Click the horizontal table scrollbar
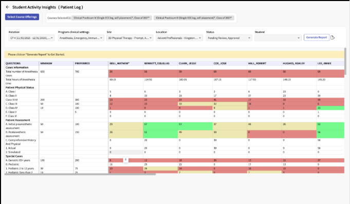Image resolution: width=350 pixels, height=204 pixels. (x=80, y=174)
